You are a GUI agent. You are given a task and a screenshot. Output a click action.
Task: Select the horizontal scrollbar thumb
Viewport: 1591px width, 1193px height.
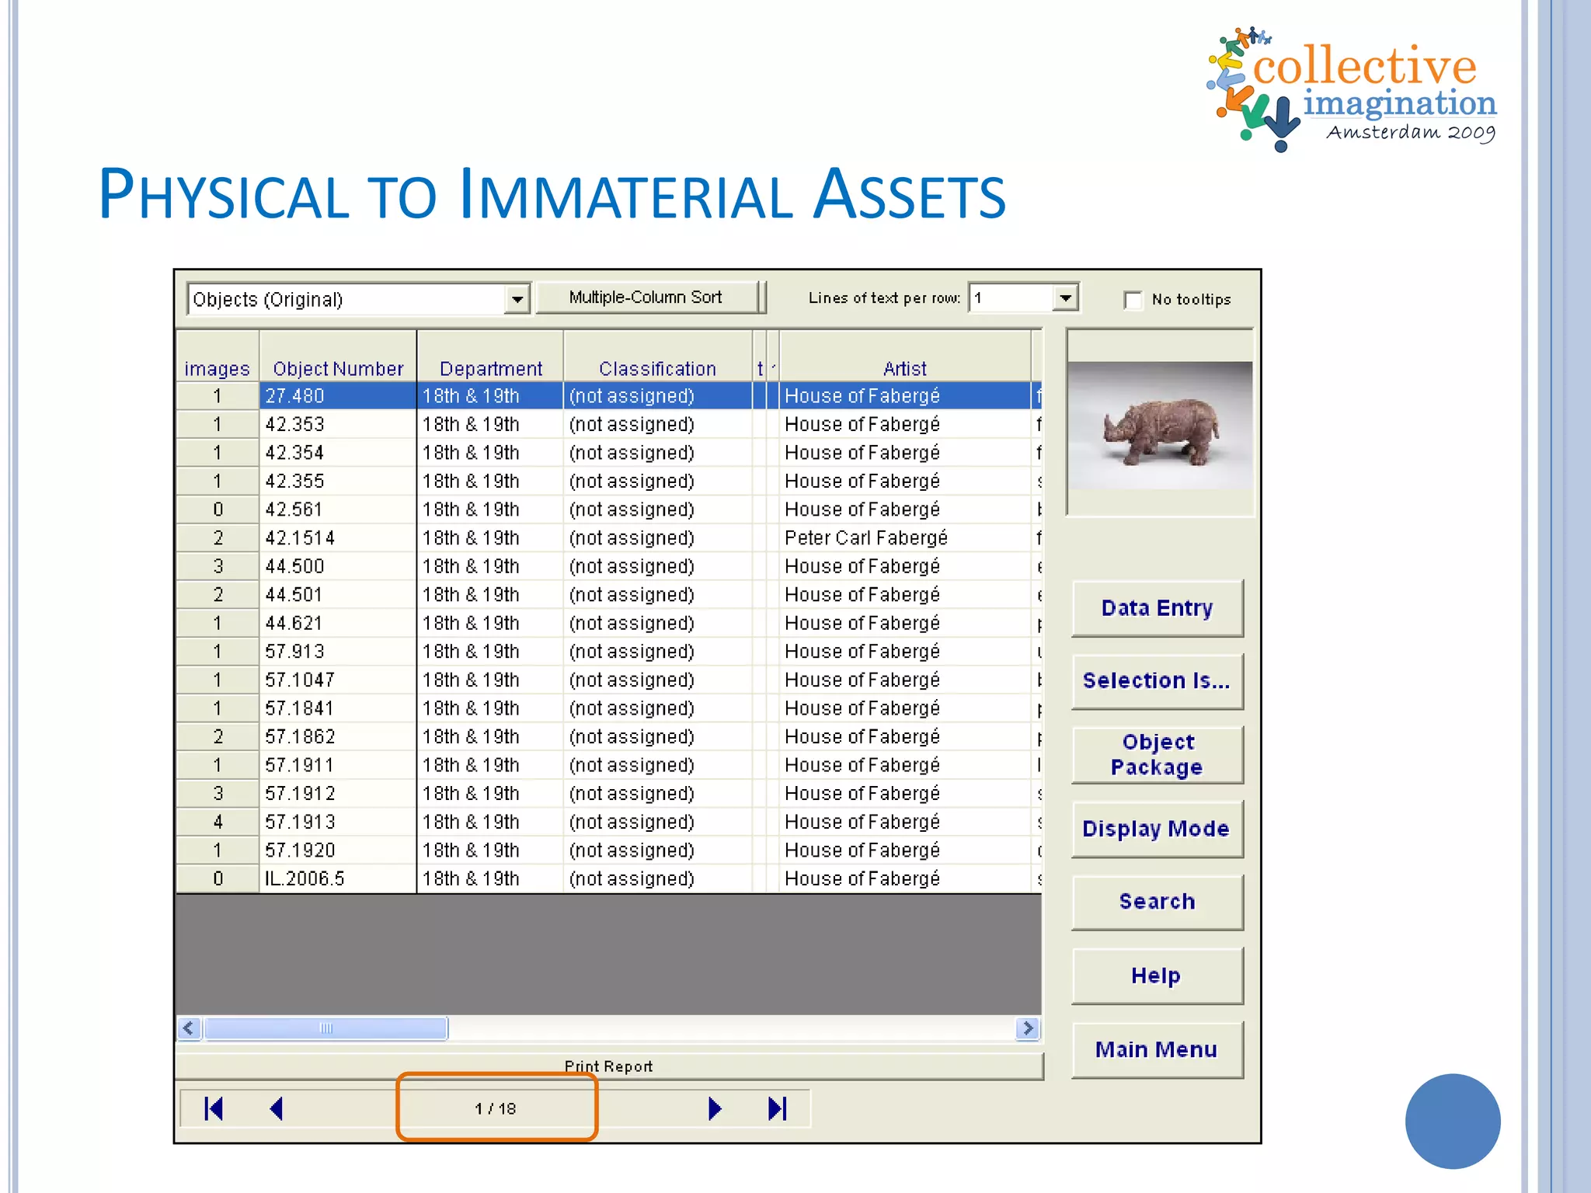pyautogui.click(x=326, y=1028)
